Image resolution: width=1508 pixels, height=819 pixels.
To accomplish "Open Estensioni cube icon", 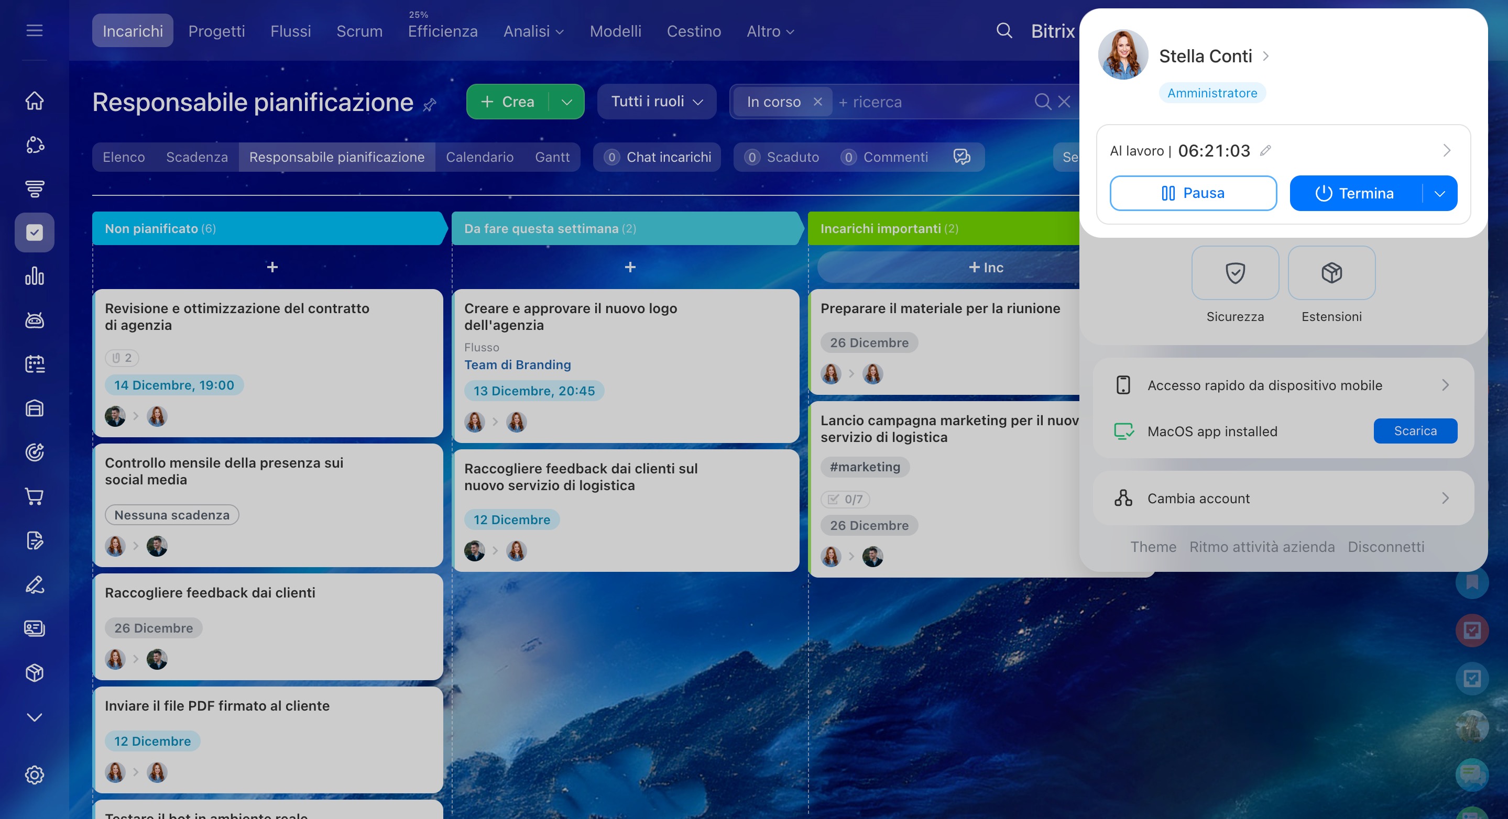I will coord(1331,273).
